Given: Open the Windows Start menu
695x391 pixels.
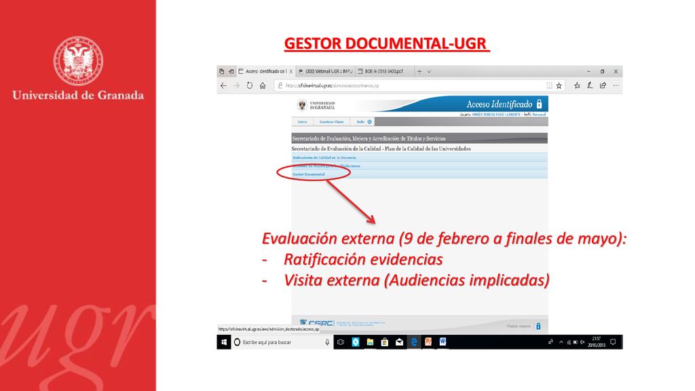Looking at the screenshot, I should coord(224,342).
